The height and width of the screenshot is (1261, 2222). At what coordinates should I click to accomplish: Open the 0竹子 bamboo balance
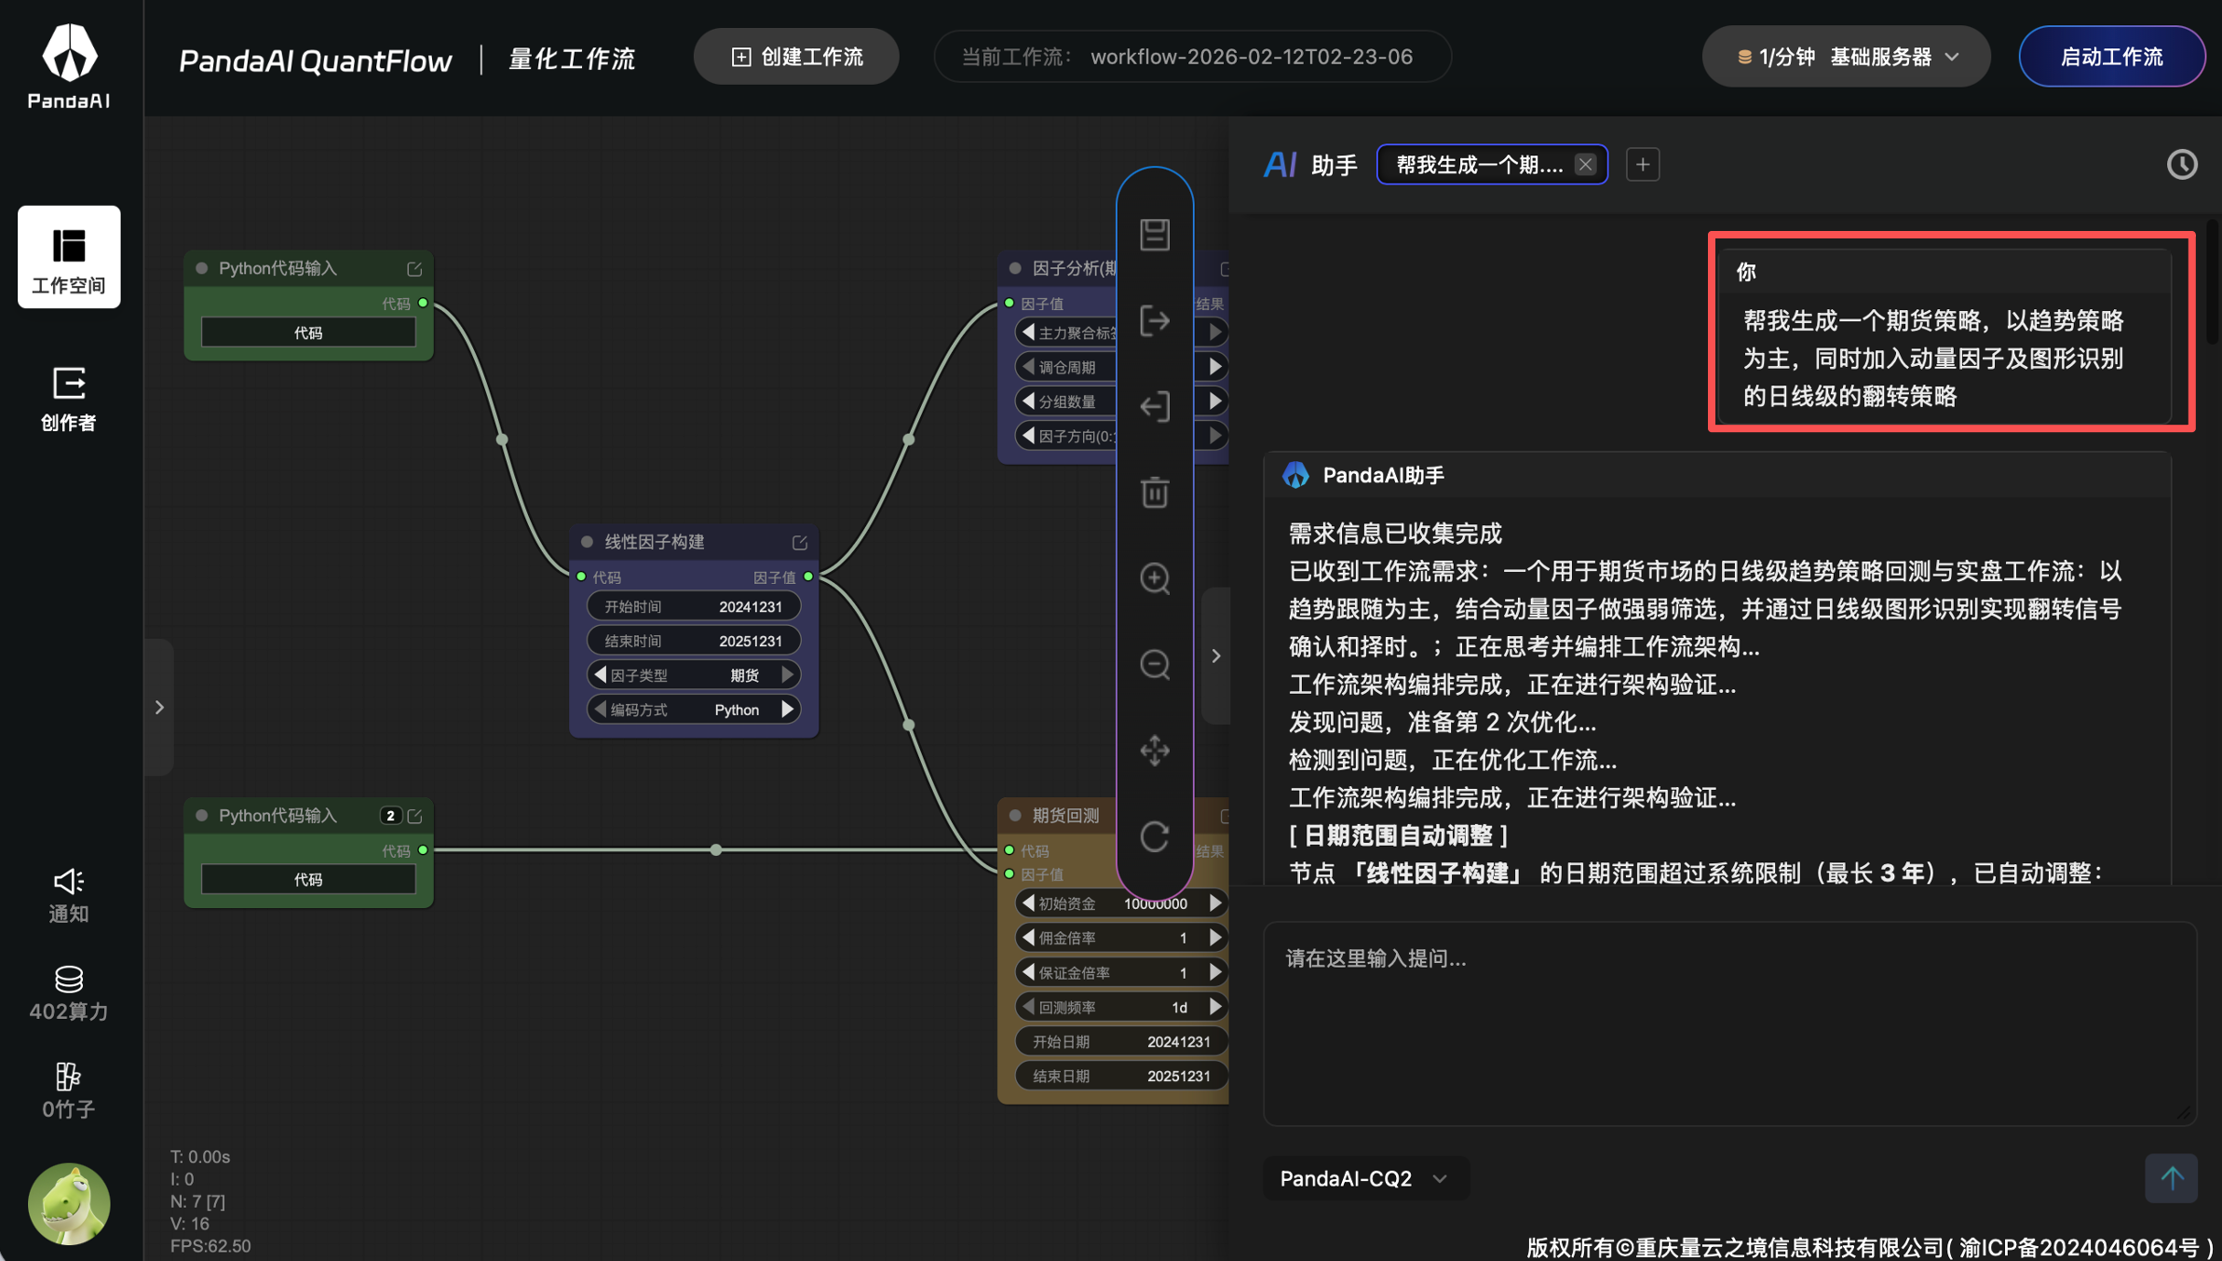point(69,1092)
